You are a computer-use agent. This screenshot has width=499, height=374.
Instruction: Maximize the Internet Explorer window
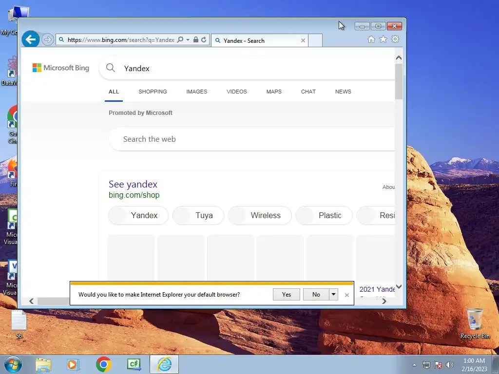click(378, 26)
